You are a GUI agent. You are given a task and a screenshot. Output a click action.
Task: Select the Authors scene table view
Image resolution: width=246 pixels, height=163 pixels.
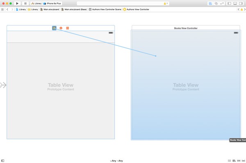click(61, 91)
